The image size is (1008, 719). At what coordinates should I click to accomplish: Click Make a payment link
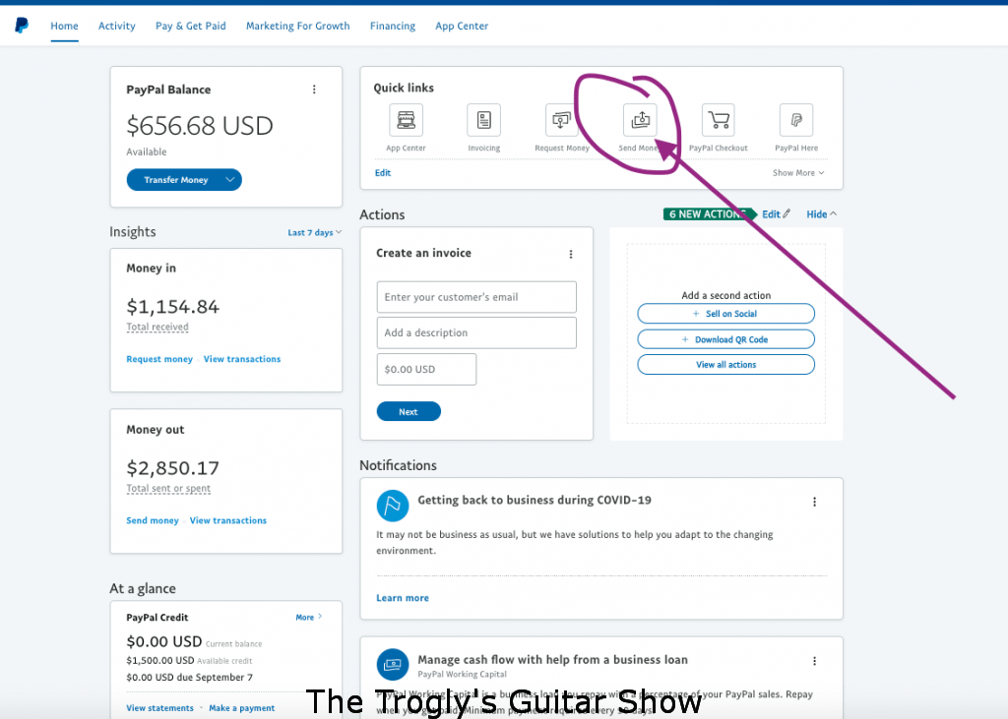(x=242, y=707)
